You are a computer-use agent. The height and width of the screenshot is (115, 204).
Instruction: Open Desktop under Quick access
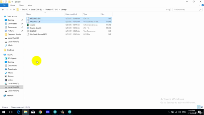click(11, 20)
